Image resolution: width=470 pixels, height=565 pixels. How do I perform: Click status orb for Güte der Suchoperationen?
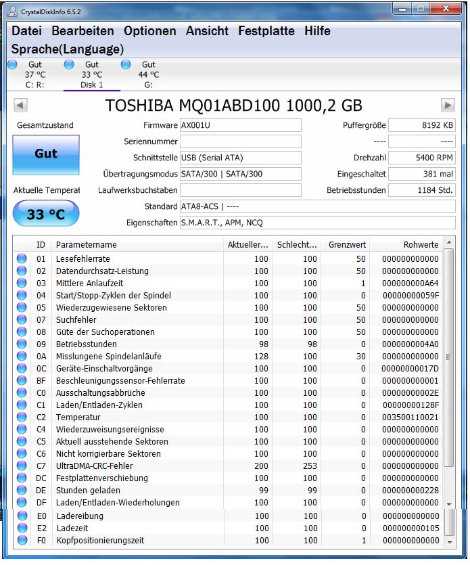[22, 332]
